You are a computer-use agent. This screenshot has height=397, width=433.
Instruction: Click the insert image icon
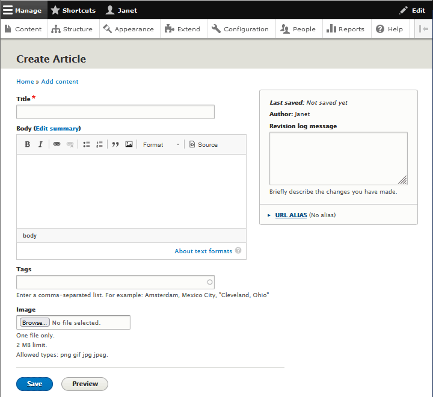point(129,144)
